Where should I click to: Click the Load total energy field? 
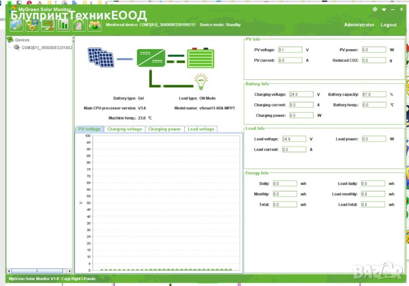coord(373,204)
